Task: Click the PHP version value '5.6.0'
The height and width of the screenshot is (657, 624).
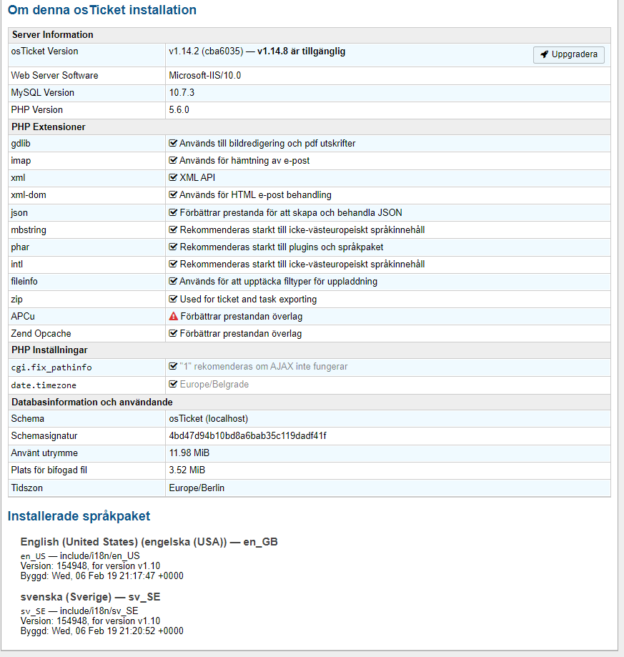Action: [179, 110]
